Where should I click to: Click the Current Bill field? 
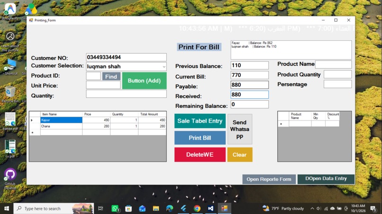[249, 75]
